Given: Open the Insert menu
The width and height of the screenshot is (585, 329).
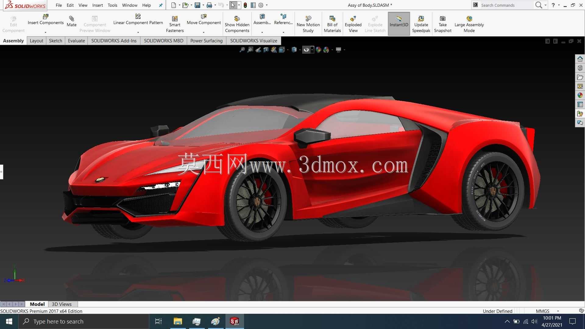Looking at the screenshot, I should click(x=97, y=5).
